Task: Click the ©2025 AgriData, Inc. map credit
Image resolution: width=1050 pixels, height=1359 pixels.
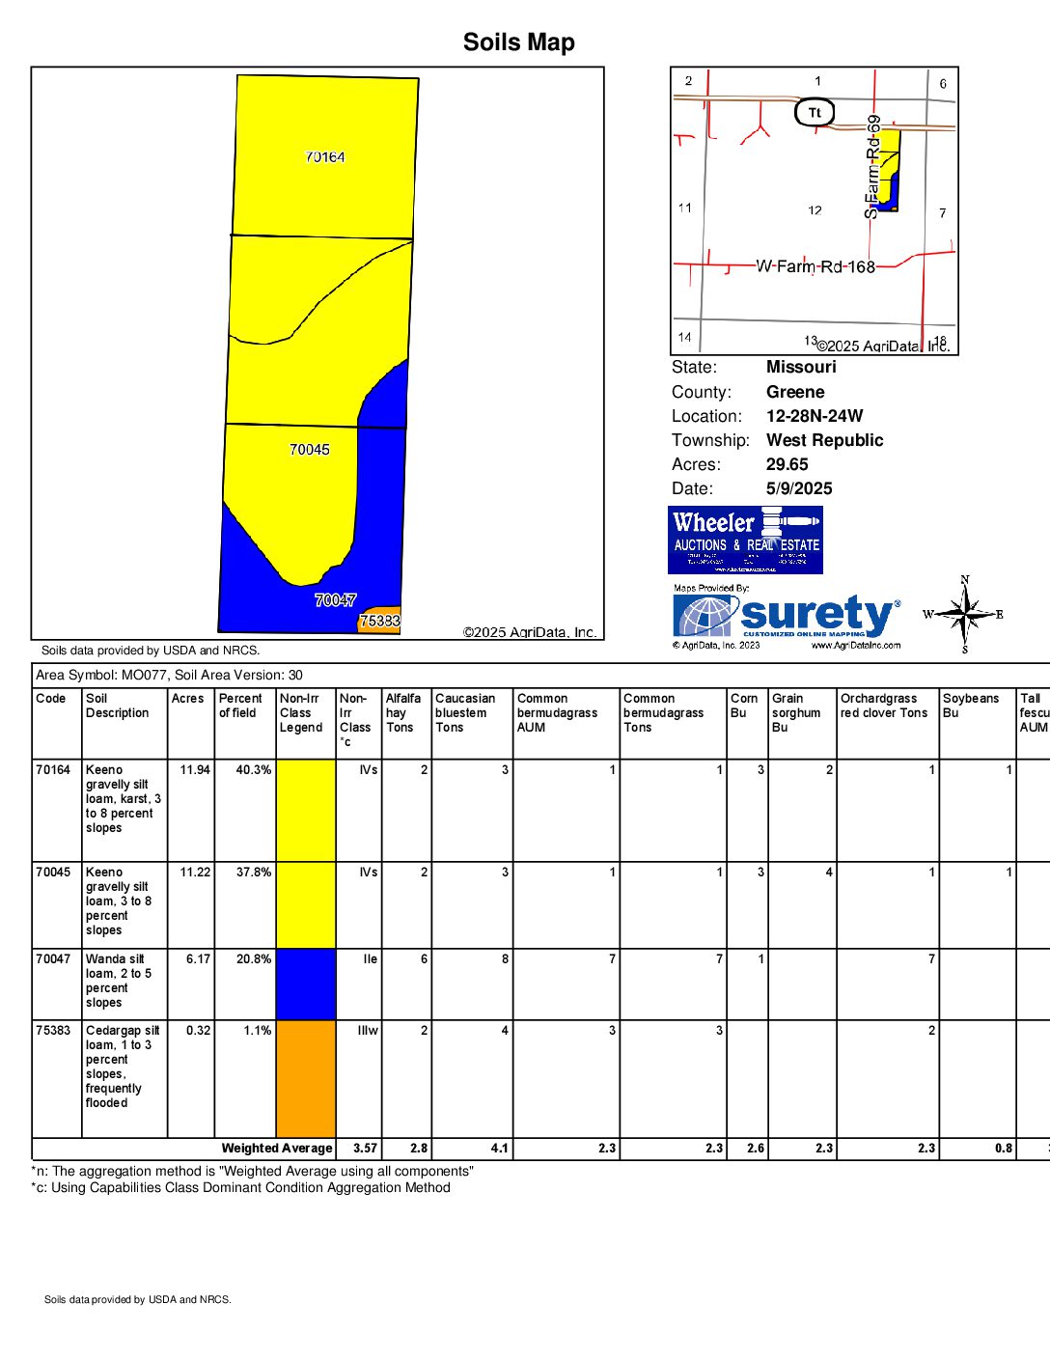Action: [x=530, y=632]
